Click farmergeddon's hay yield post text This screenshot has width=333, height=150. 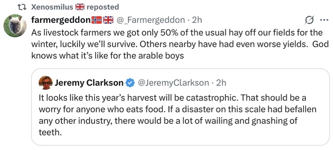[x=180, y=44]
